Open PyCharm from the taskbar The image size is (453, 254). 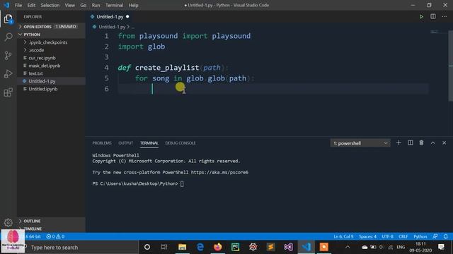coord(235,247)
